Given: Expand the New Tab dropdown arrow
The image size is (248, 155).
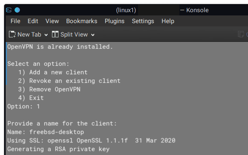Looking at the screenshot, I should click(46, 35).
